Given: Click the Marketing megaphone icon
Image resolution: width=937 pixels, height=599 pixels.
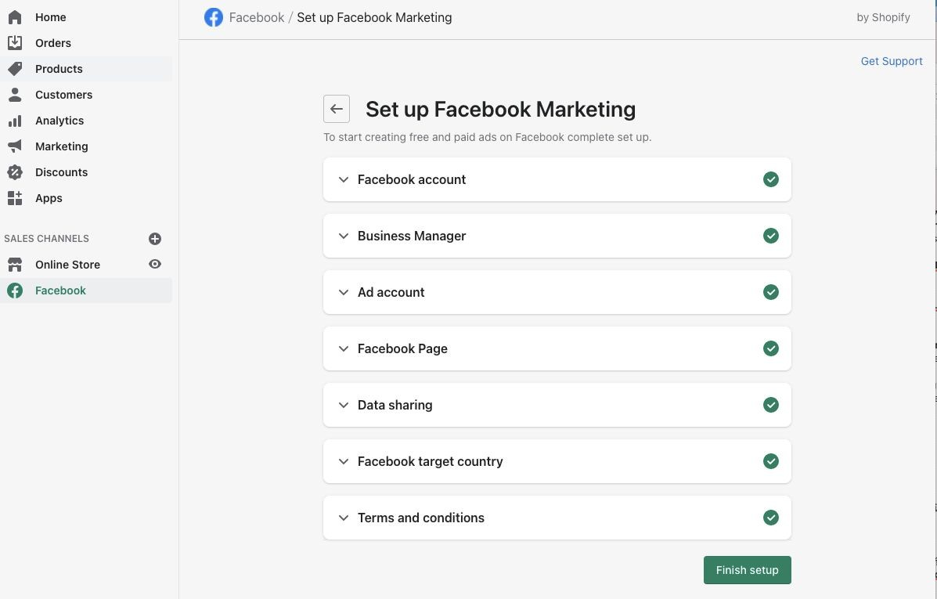Looking at the screenshot, I should tap(15, 146).
